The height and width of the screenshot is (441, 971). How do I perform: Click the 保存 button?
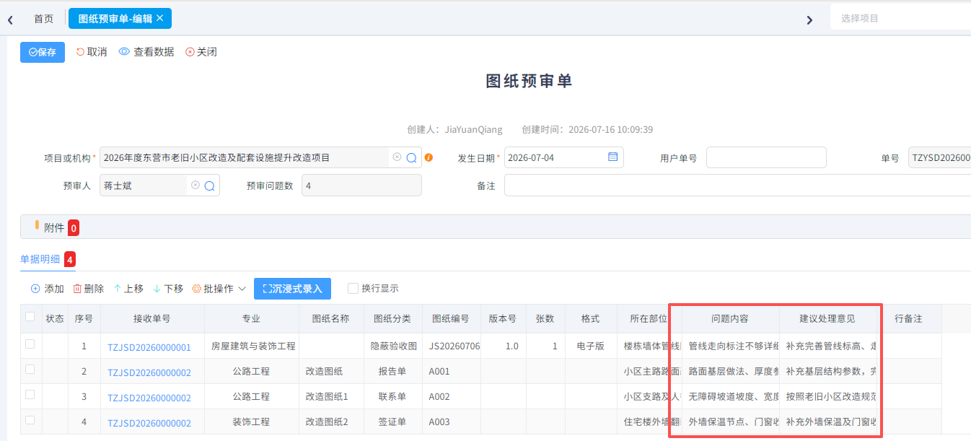coord(43,52)
